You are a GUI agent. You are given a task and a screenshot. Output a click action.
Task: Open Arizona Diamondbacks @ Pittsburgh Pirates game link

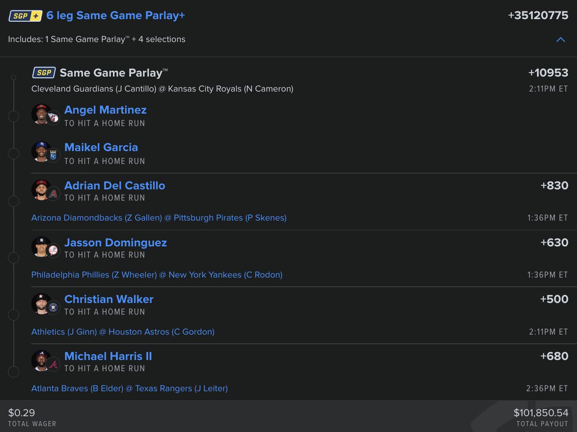[159, 218]
